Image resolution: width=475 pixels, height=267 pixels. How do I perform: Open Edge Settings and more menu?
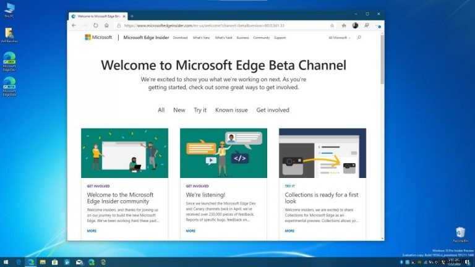tap(378, 26)
